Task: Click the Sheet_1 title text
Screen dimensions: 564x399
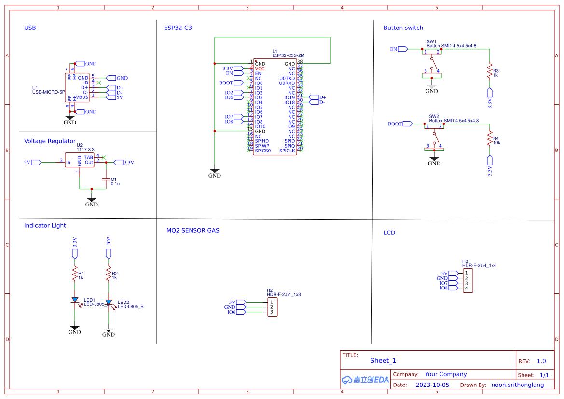Action: pyautogui.click(x=383, y=360)
